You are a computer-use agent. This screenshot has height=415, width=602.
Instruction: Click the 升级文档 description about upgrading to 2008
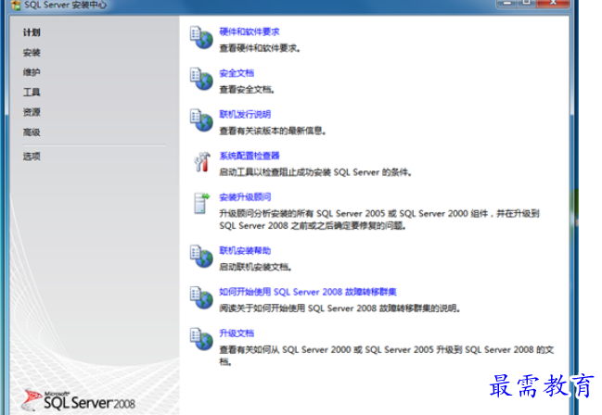pyautogui.click(x=387, y=356)
